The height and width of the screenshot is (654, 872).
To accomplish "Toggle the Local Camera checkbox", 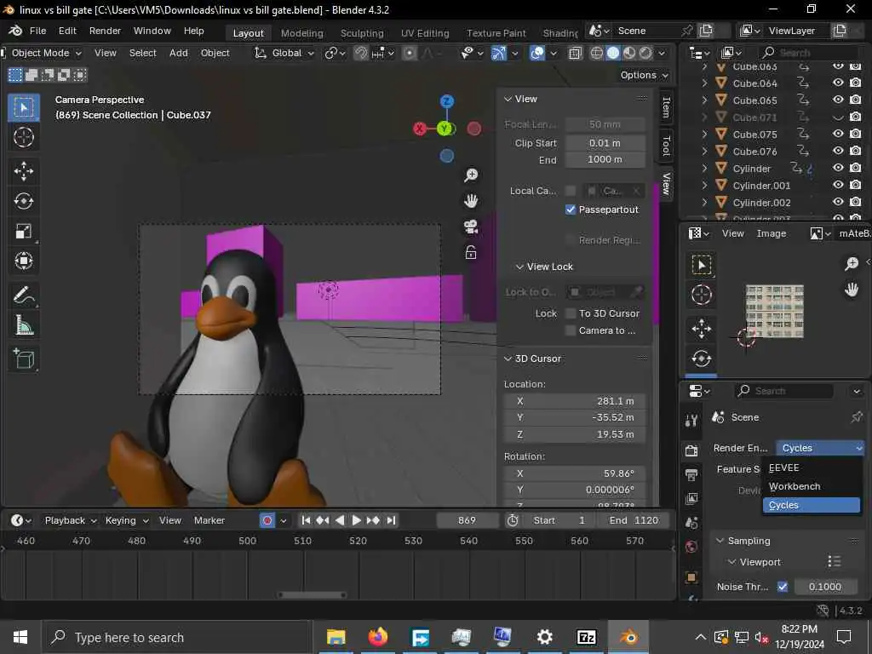I will pyautogui.click(x=571, y=191).
